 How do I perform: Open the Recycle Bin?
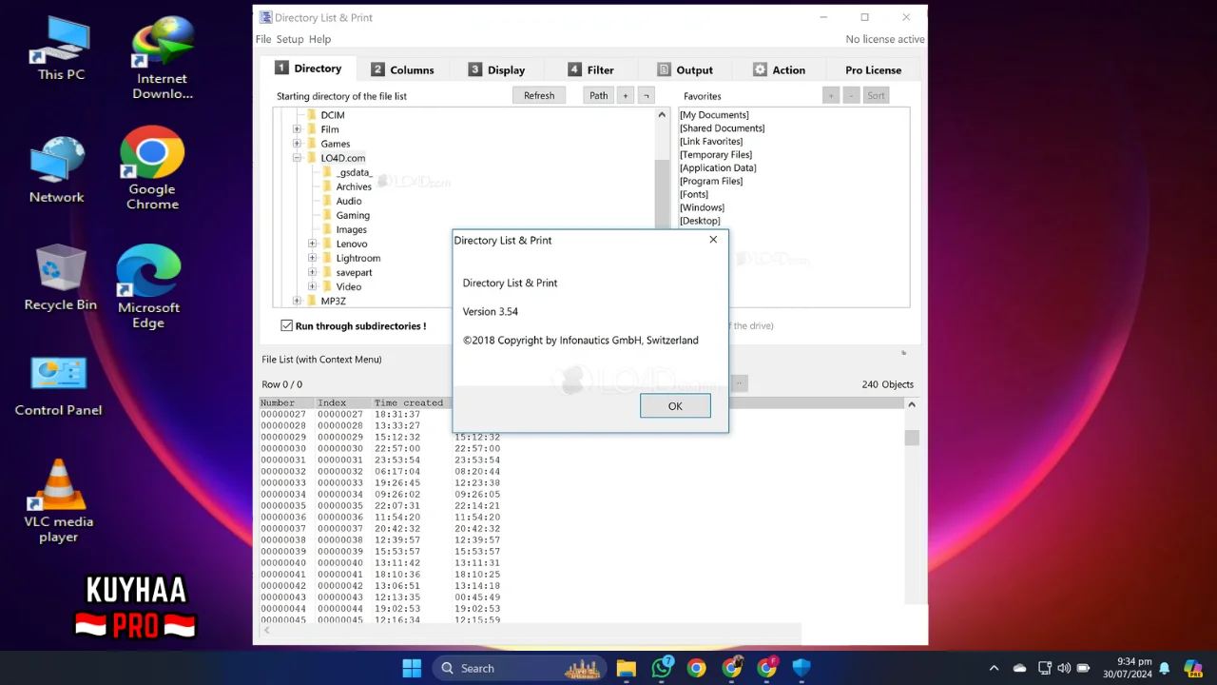(x=61, y=278)
